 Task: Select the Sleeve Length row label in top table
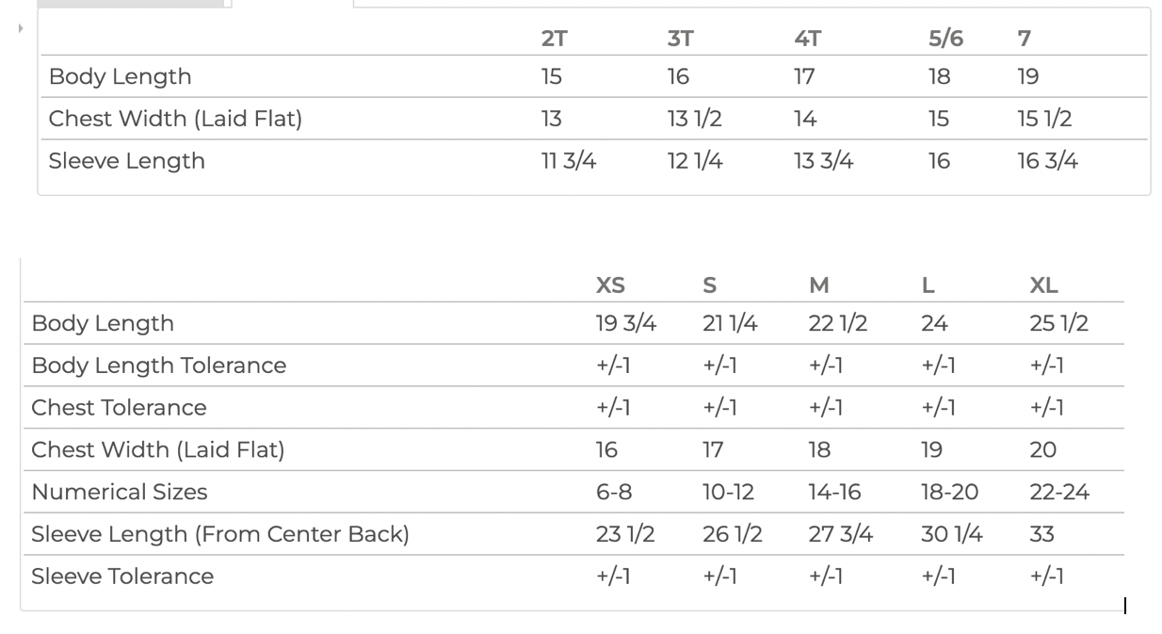coord(126,161)
